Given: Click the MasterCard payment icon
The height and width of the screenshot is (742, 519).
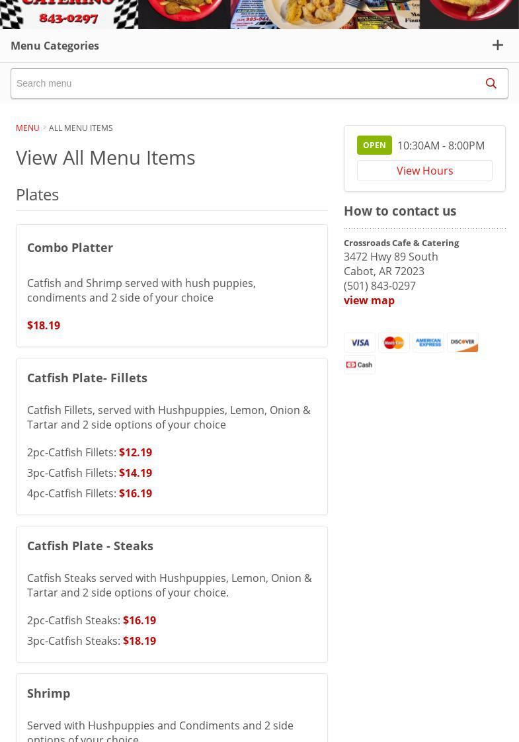Looking at the screenshot, I should tap(394, 343).
